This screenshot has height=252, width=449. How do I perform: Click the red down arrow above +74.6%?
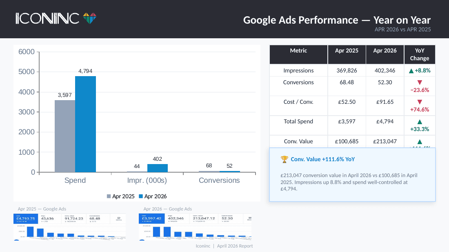pos(420,102)
